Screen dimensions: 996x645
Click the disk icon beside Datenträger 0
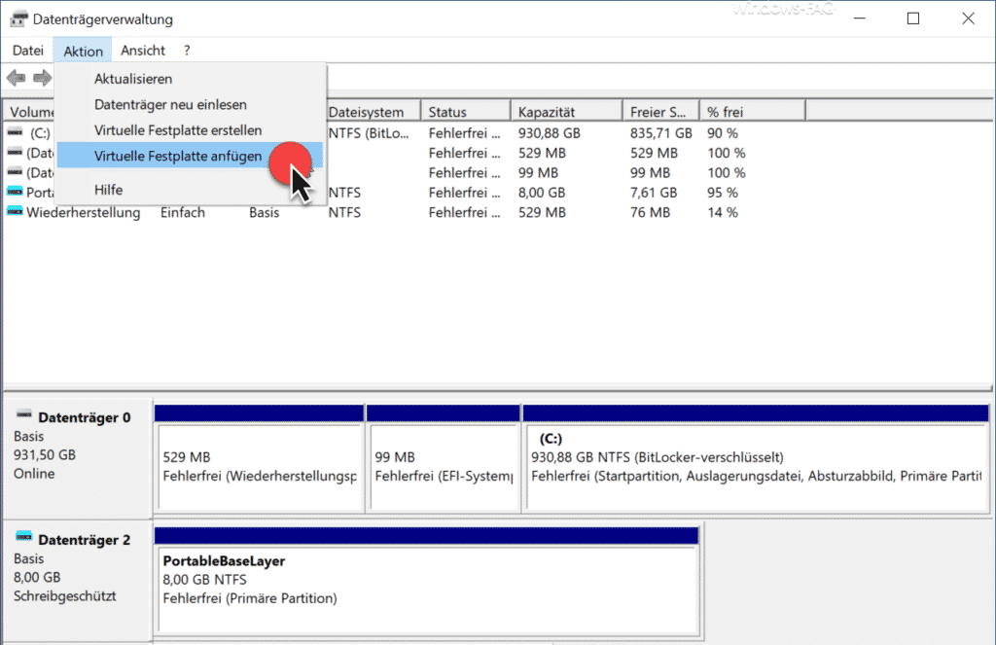click(24, 414)
